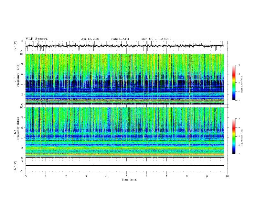Click the 'start UT = 10:50:1' label
Viewport: 256px width, 198px height.
156,39
